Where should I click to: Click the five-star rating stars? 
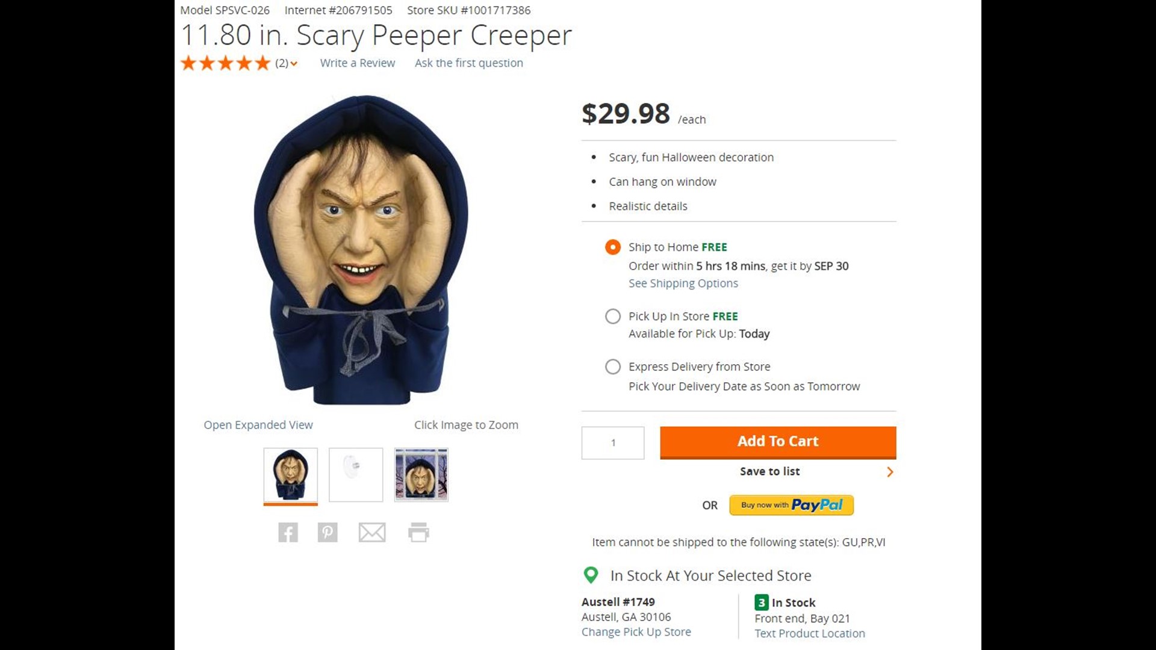point(225,63)
